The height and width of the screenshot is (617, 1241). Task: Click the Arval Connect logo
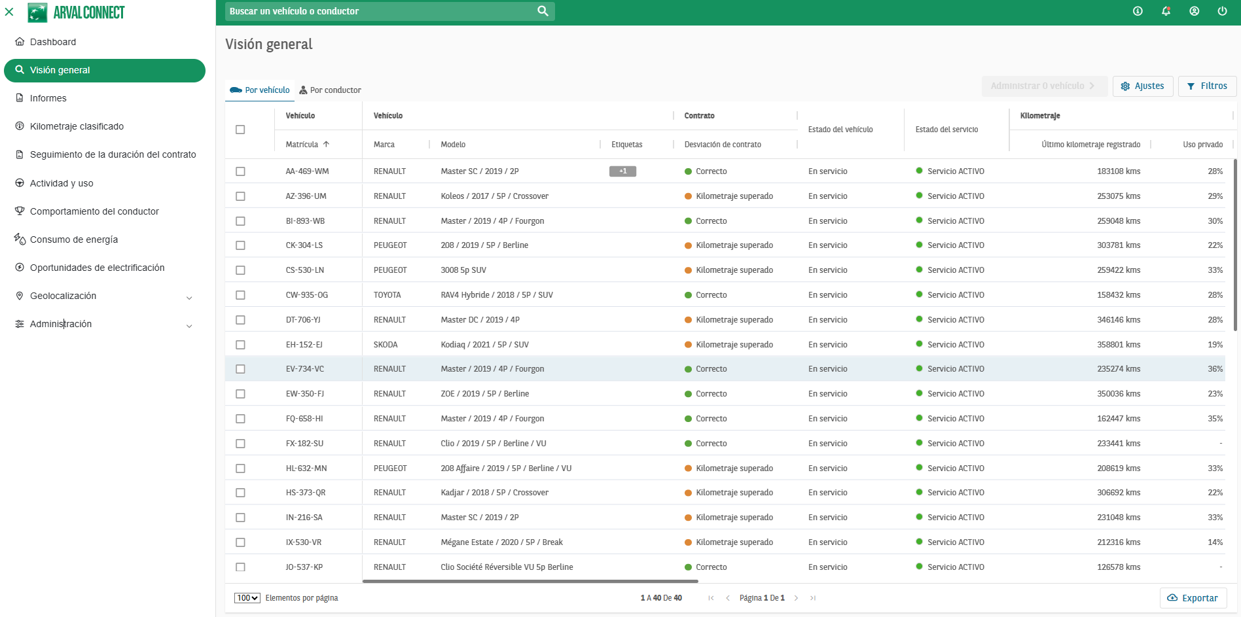click(77, 12)
